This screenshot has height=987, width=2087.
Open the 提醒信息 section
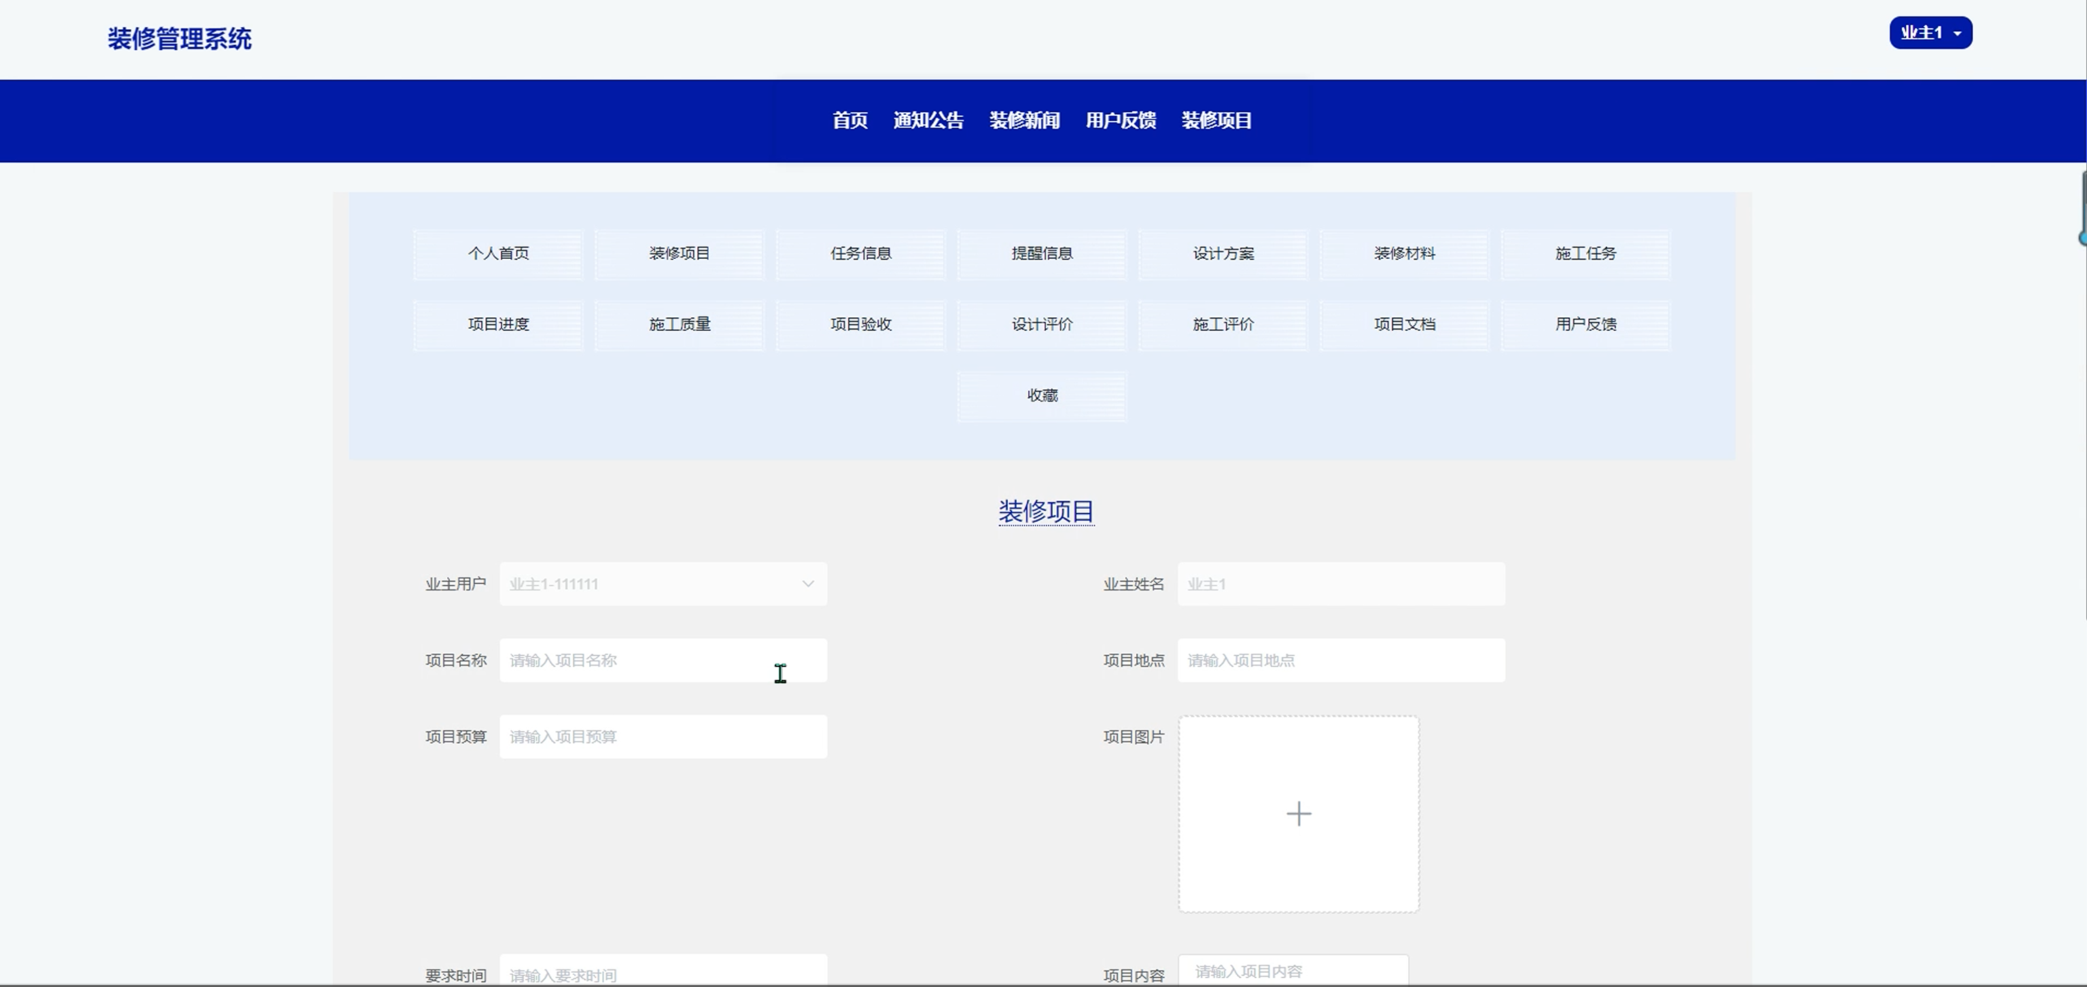(1042, 253)
